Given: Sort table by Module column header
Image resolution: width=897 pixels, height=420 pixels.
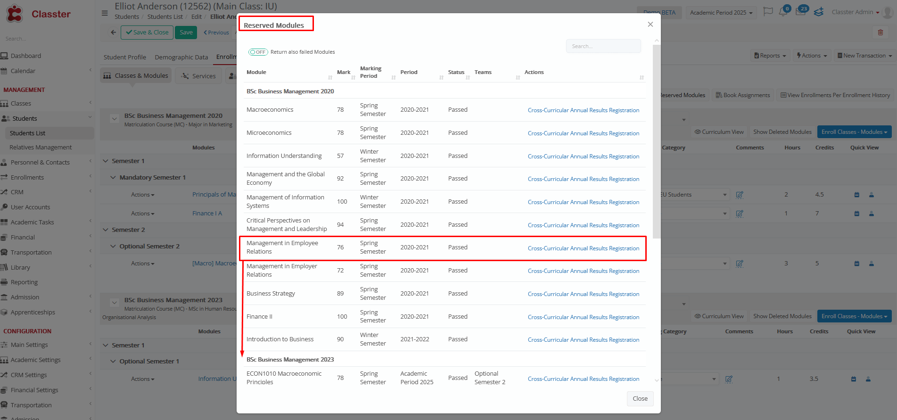Looking at the screenshot, I should [x=256, y=73].
